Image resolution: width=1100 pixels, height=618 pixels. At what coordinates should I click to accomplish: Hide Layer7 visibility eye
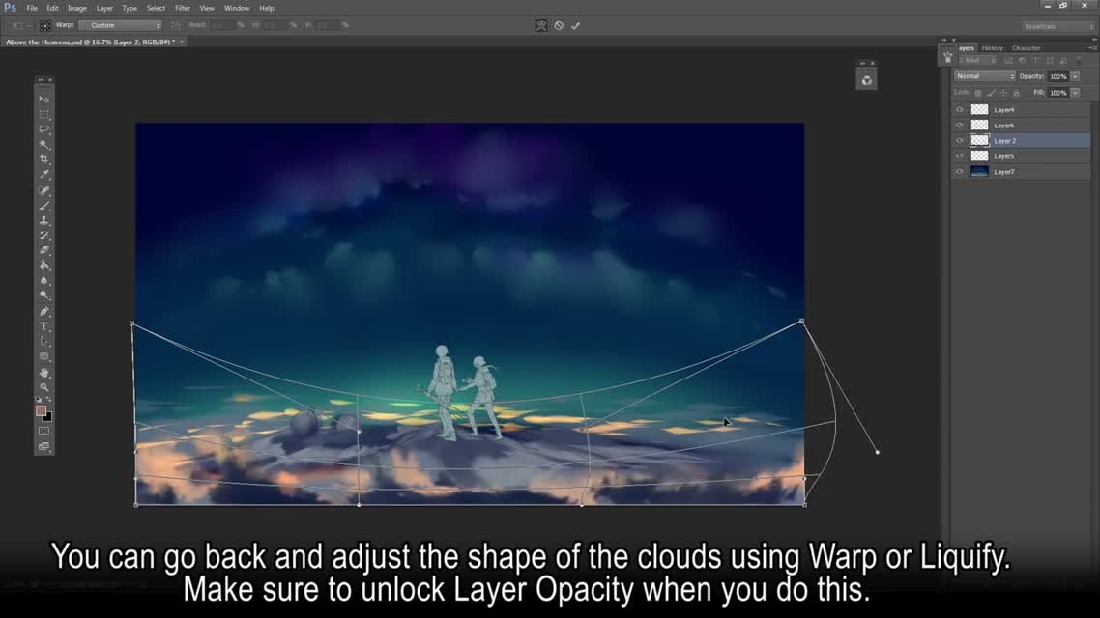[959, 172]
